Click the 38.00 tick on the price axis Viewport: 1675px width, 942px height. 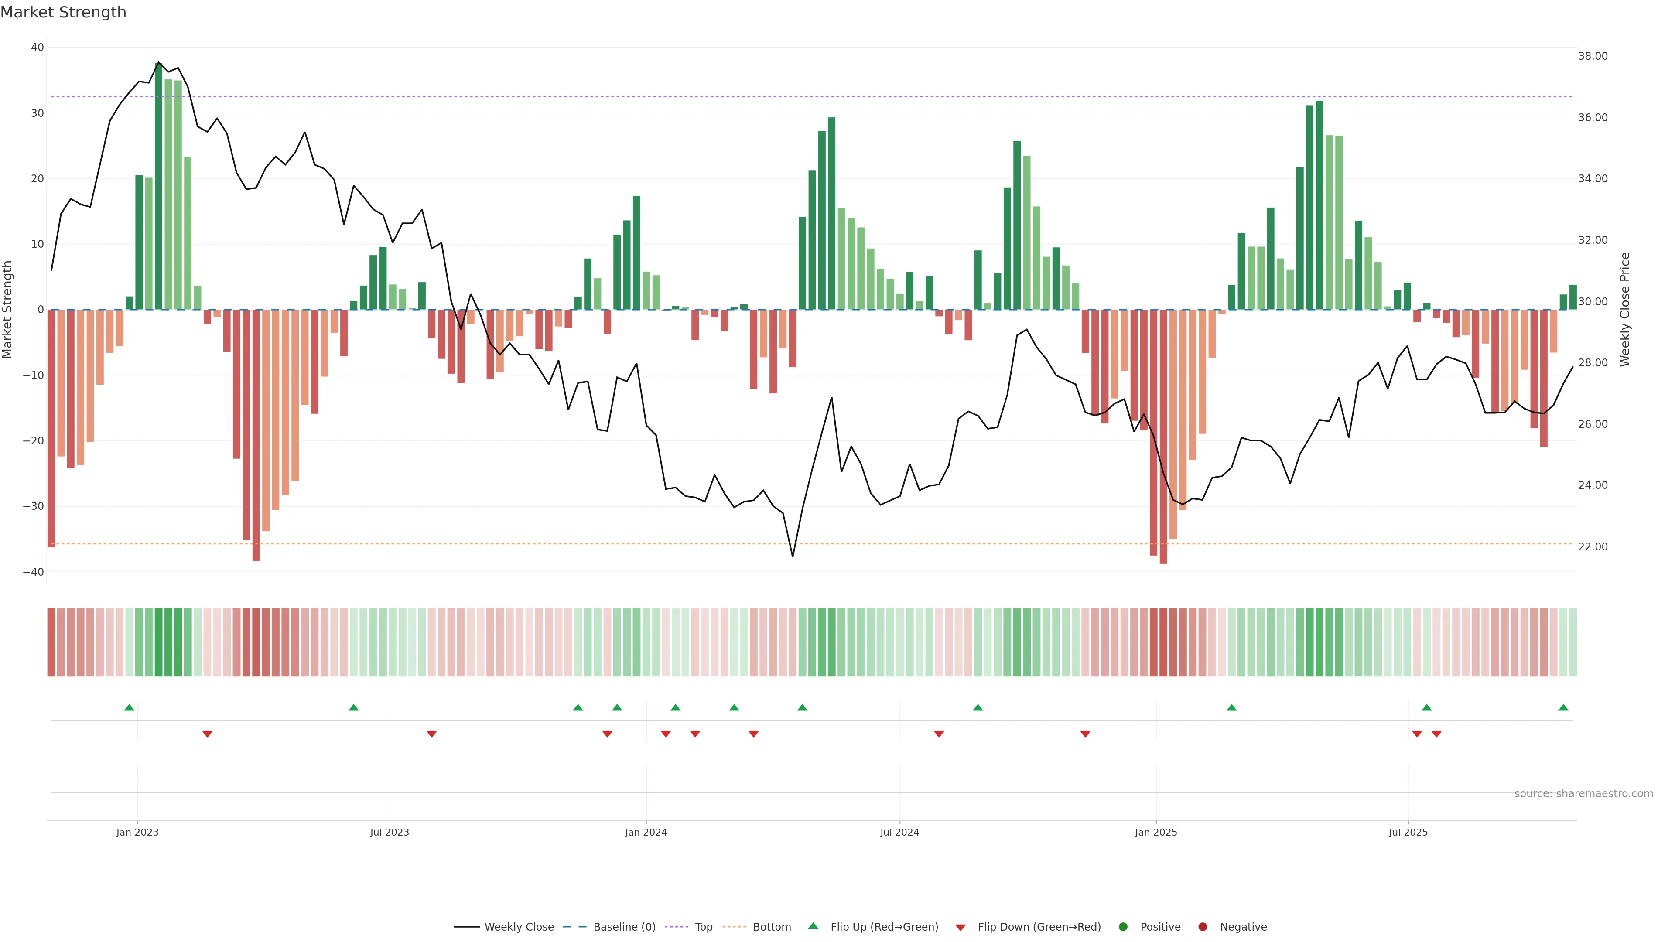[x=1593, y=56]
